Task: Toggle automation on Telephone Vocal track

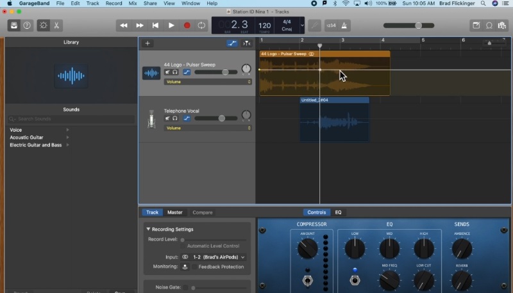Action: pos(187,118)
